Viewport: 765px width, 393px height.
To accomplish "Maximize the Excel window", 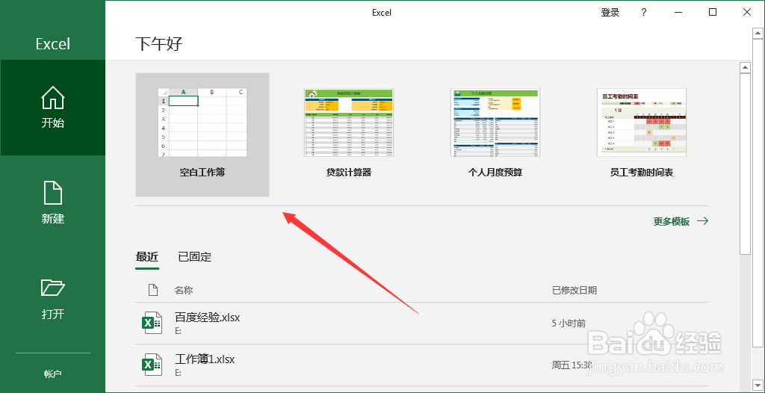I will click(x=713, y=13).
